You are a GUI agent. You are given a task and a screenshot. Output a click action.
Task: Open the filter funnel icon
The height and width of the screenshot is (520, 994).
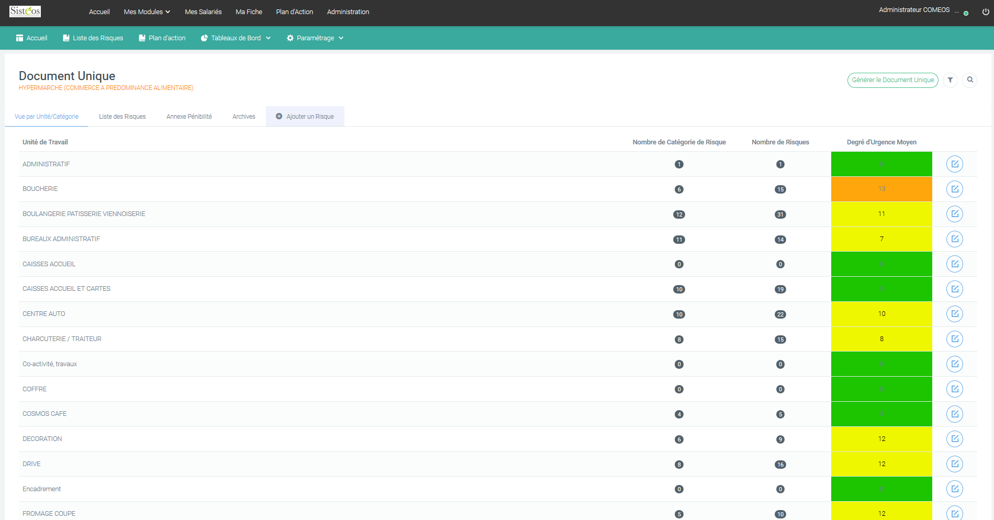click(x=950, y=80)
